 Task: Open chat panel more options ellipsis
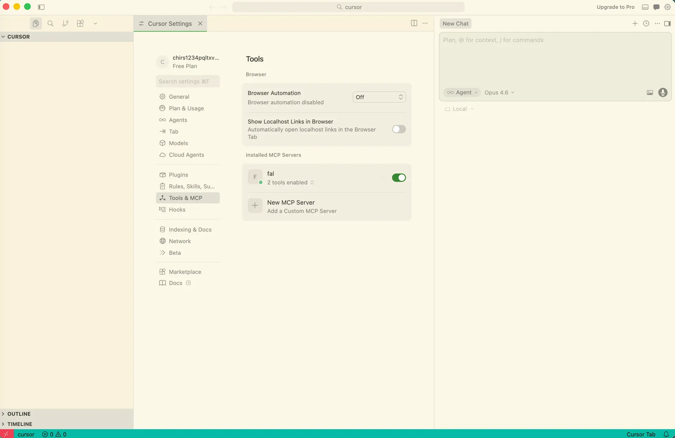tap(657, 24)
